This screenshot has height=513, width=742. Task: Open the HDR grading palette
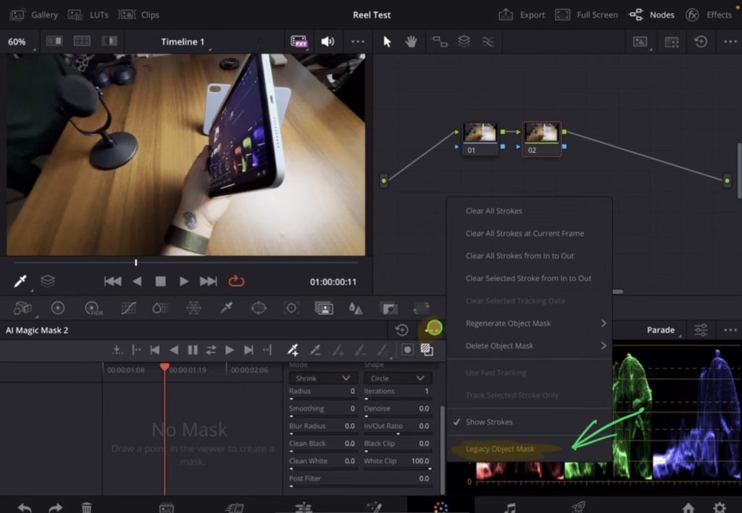92,307
